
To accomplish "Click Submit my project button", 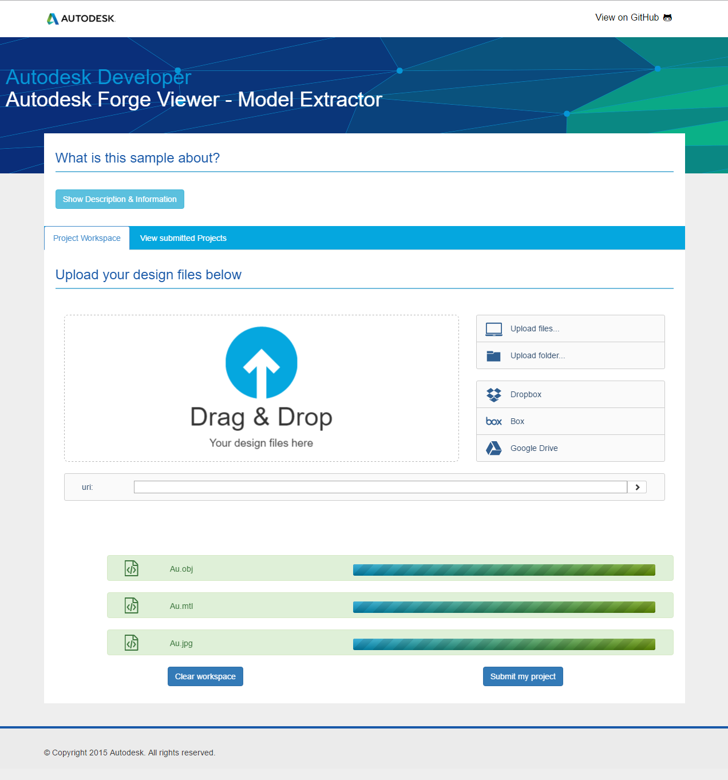I will [x=523, y=676].
